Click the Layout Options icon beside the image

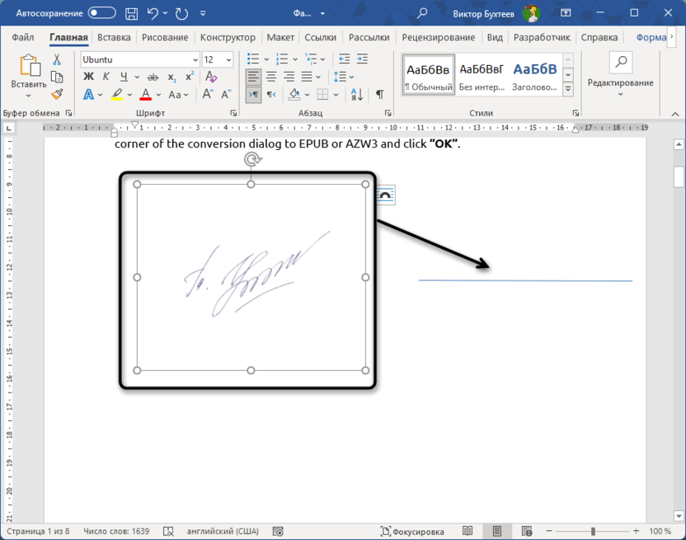(x=385, y=195)
